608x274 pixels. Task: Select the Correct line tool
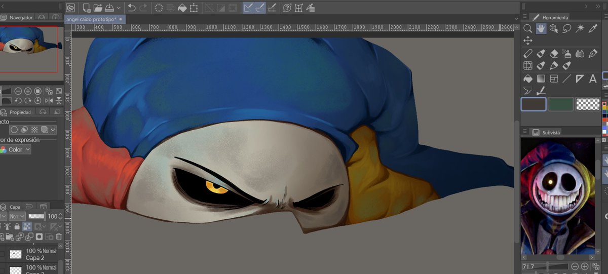click(x=541, y=91)
